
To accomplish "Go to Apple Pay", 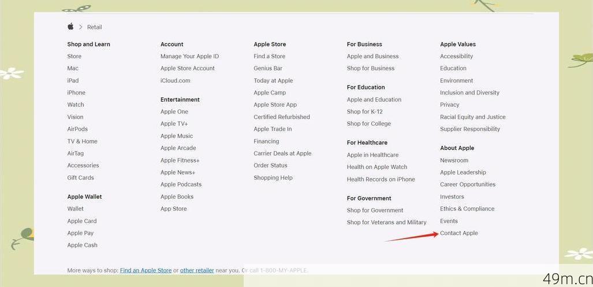I will [x=81, y=233].
